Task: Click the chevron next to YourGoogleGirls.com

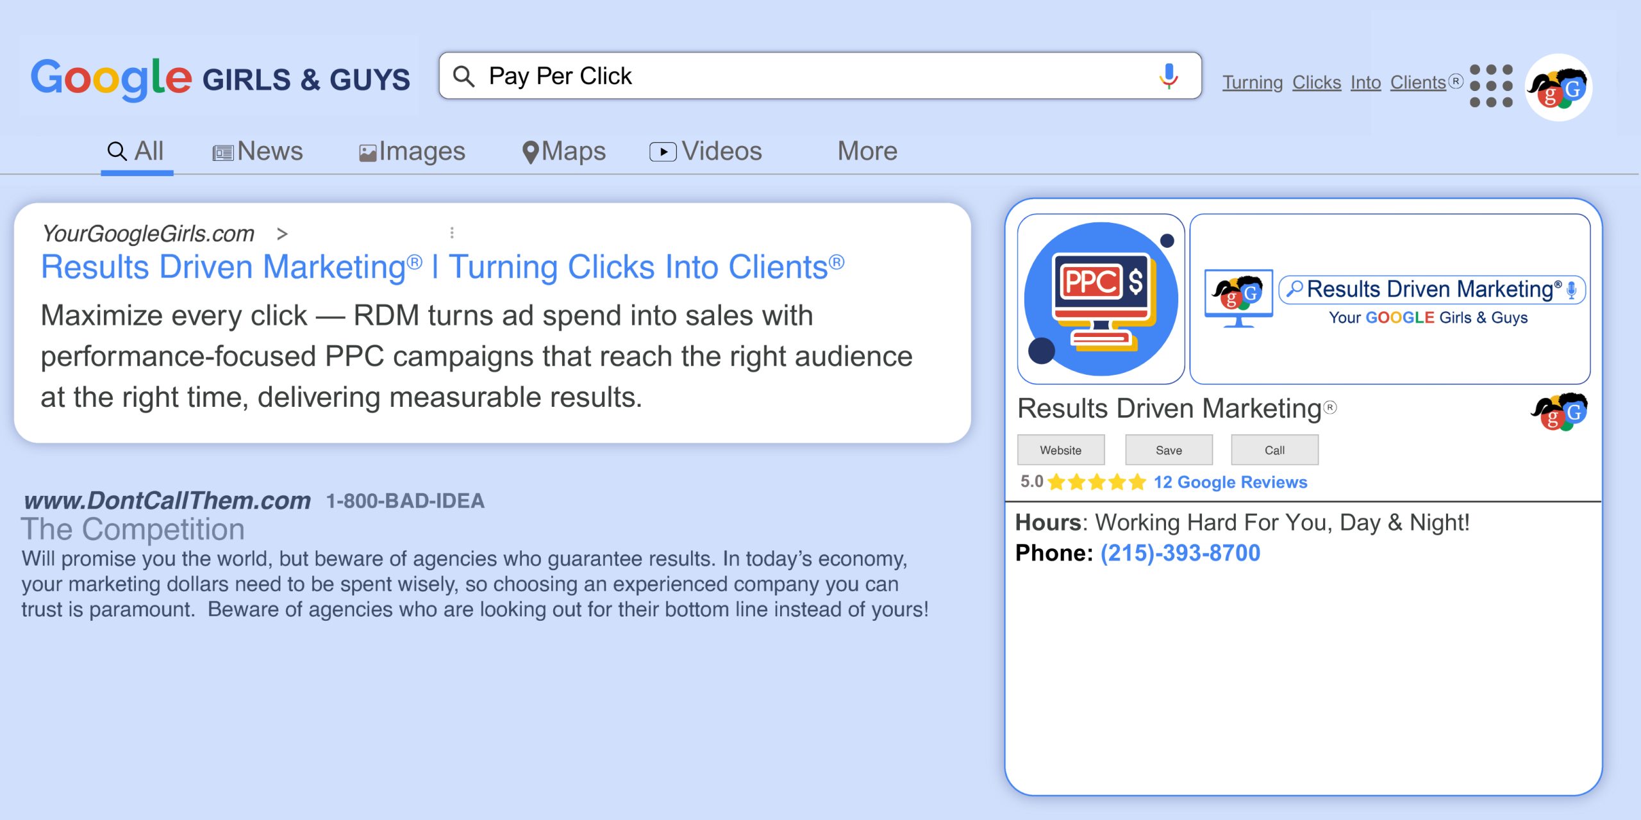Action: [x=281, y=234]
